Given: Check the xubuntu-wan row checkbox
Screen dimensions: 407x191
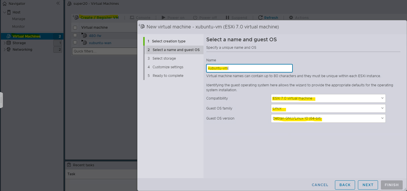Looking at the screenshot, I should (x=75, y=42).
